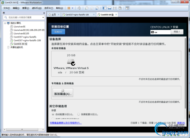Viewport: 190px width, 138px height.
Task: Select the 自动配置分区(U) radio button
Action: 53,114
